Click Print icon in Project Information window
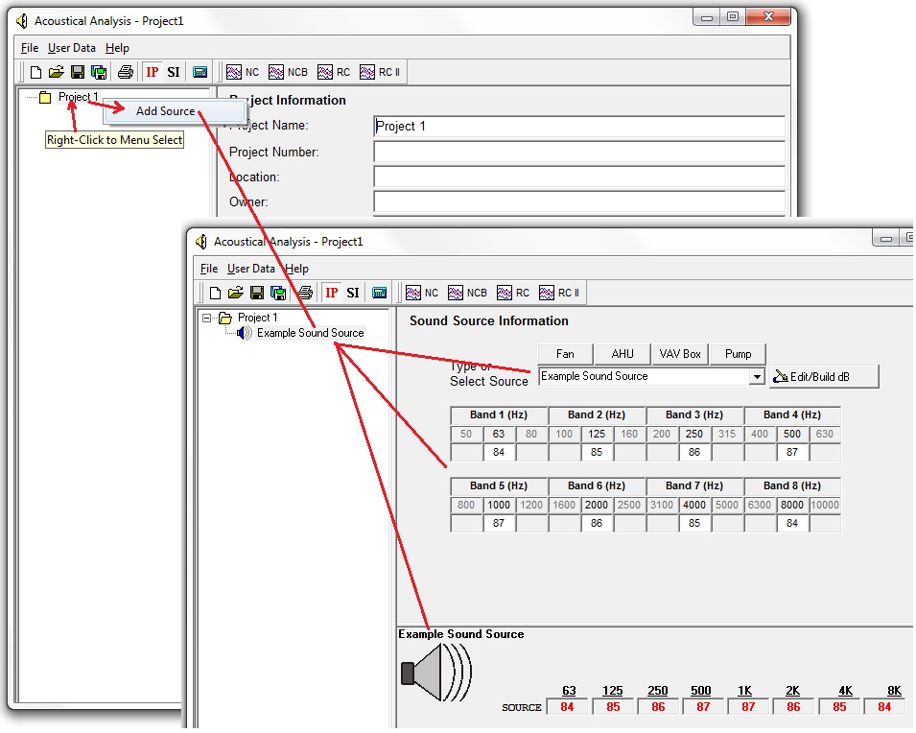Viewport: 916px width, 733px height. (x=126, y=73)
